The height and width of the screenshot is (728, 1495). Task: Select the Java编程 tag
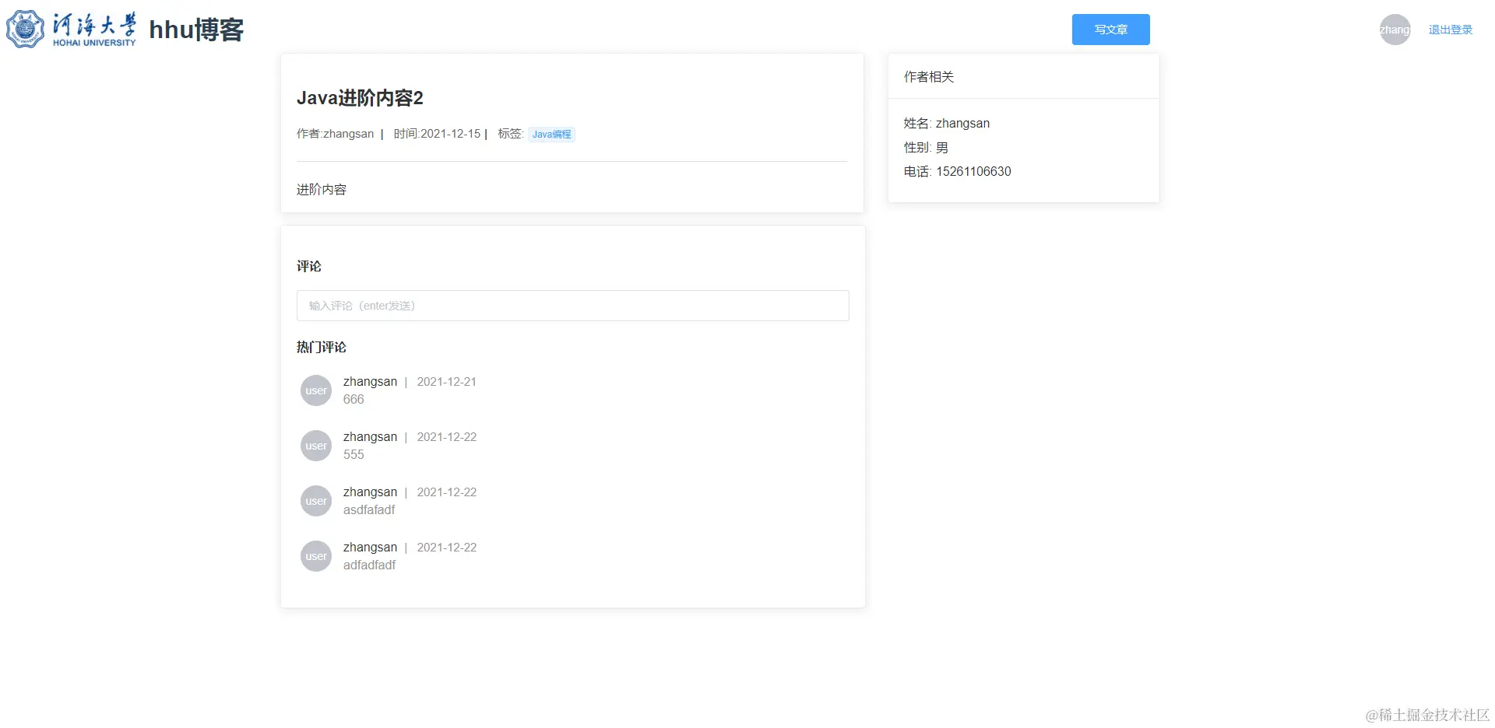click(551, 134)
